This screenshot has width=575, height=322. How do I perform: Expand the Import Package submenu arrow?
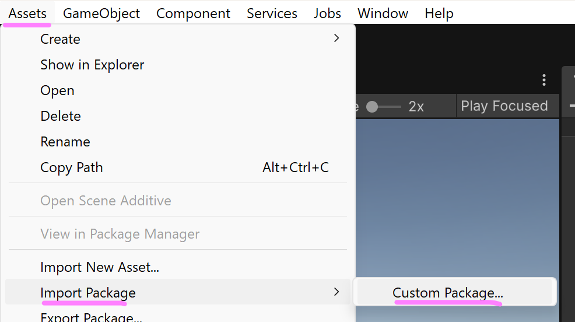[336, 292]
